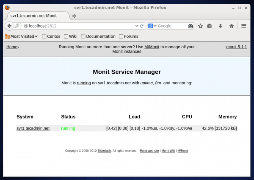Screen dimensions: 254x180
Task: Reload the page with the refresh icon
Action: (x=142, y=26)
